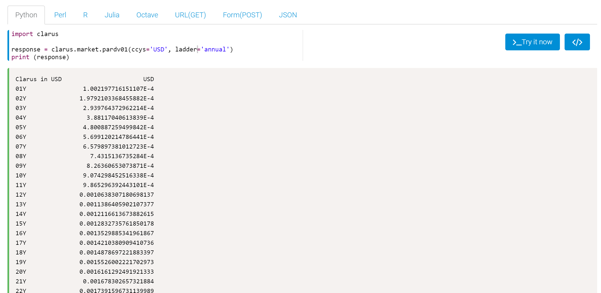Click value 0.001678302657321884
This screenshot has width=601, height=293.
119,281
